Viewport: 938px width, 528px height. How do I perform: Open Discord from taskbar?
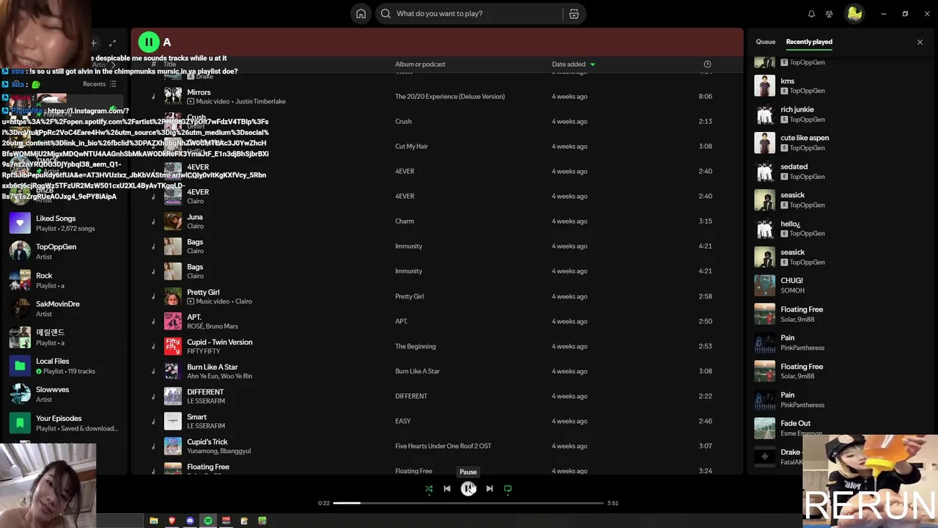[190, 521]
